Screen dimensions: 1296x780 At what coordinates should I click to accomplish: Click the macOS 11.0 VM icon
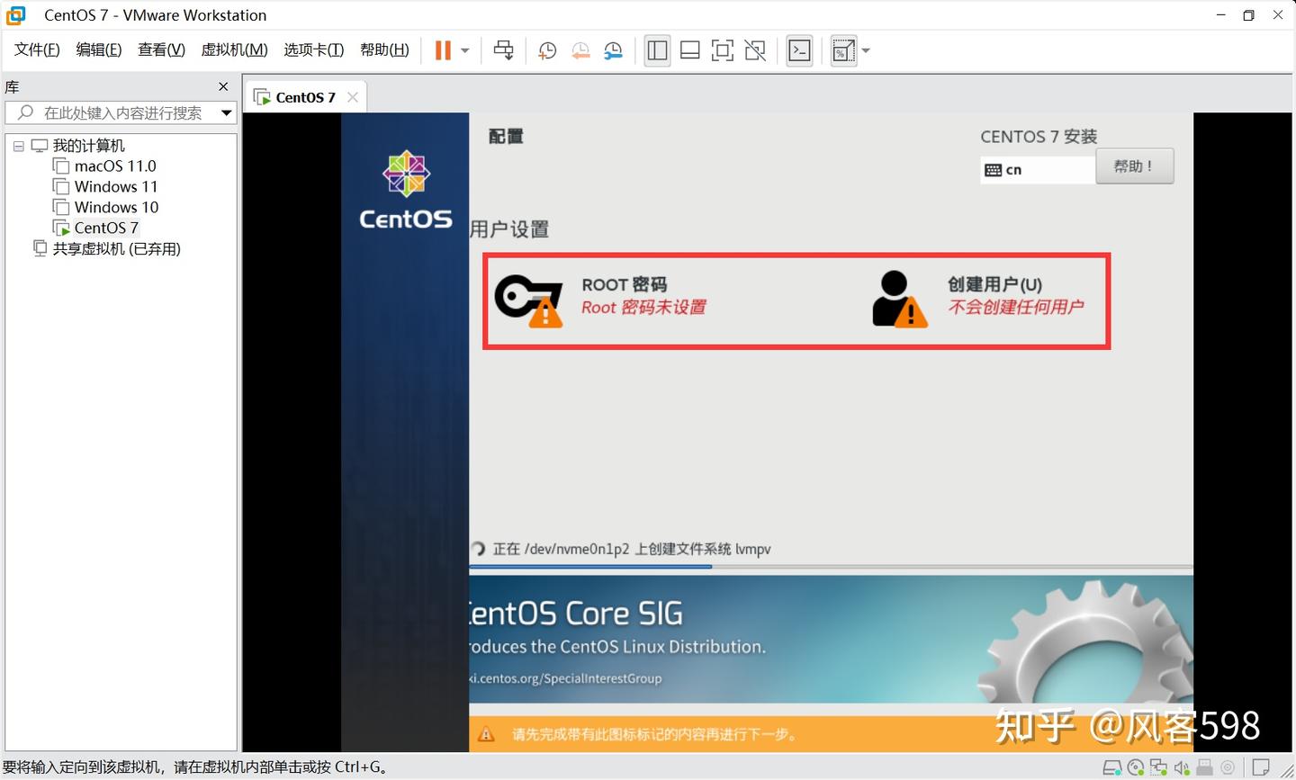click(61, 166)
